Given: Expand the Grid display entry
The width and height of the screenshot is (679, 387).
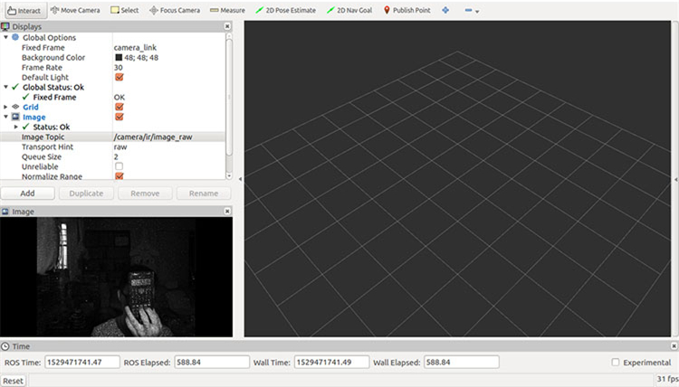Looking at the screenshot, I should coord(5,107).
